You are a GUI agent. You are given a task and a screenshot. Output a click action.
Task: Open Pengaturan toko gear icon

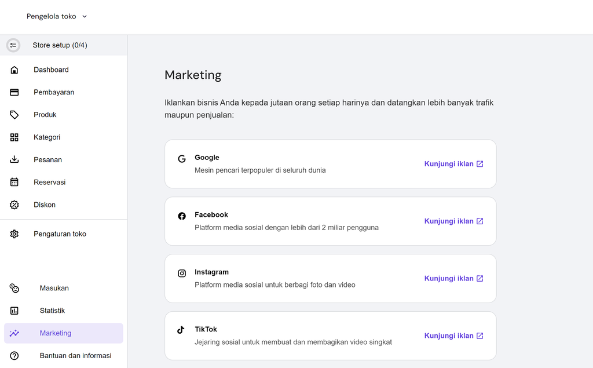[14, 234]
